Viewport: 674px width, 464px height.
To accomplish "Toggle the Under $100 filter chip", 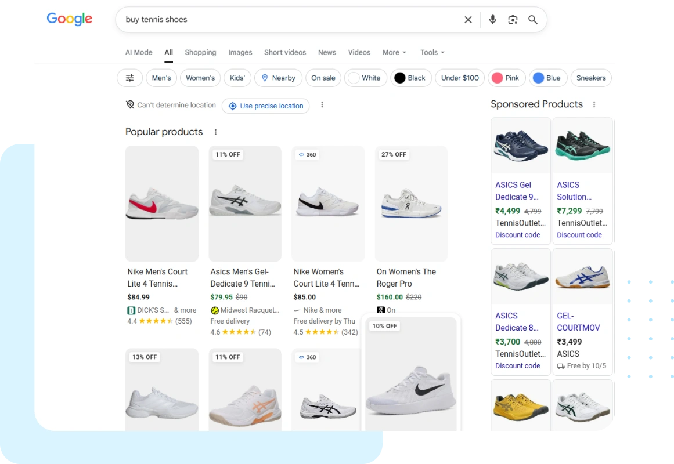I will point(460,78).
